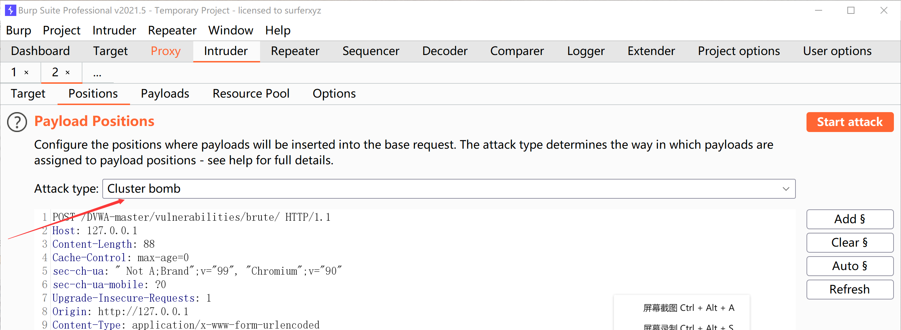The width and height of the screenshot is (901, 330).
Task: Switch to the Logger tab
Action: [x=586, y=51]
